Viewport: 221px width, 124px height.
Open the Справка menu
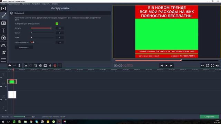point(55,4)
